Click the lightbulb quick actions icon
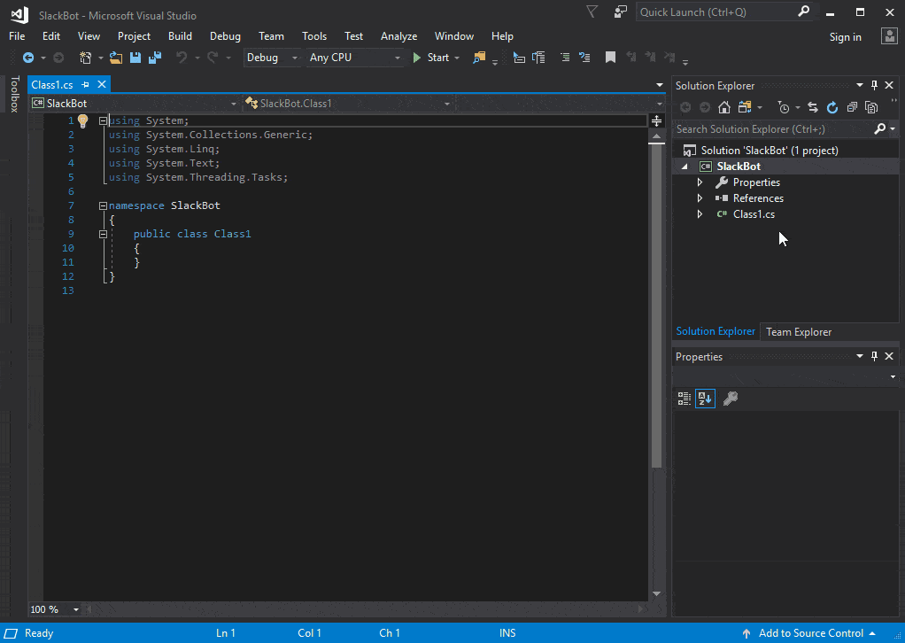This screenshot has height=643, width=905. click(82, 120)
